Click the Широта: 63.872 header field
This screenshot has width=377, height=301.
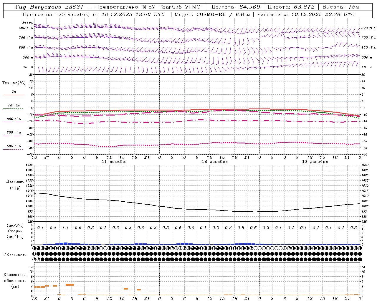pyautogui.click(x=291, y=7)
